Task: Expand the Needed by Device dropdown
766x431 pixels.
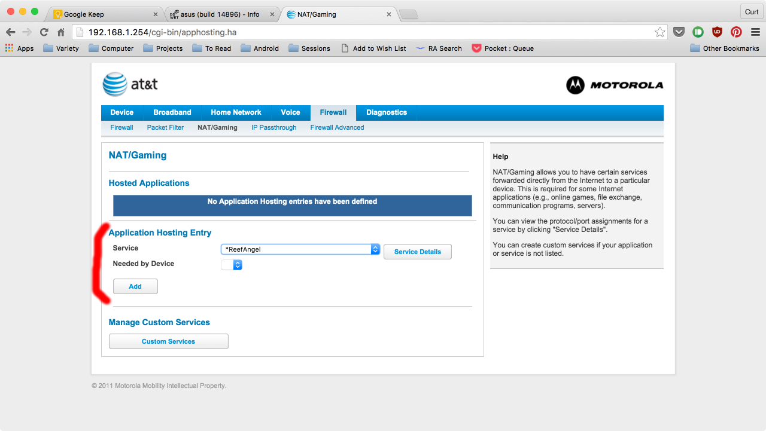Action: (232, 264)
